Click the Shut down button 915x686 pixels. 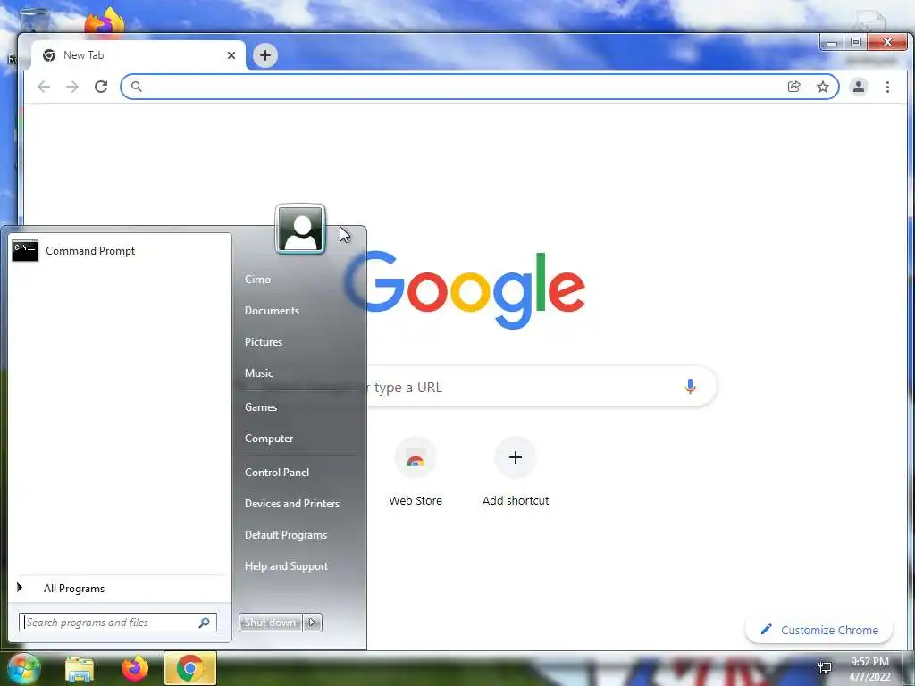pyautogui.click(x=270, y=623)
